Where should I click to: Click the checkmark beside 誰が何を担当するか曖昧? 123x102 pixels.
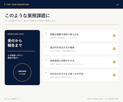point(114,49)
